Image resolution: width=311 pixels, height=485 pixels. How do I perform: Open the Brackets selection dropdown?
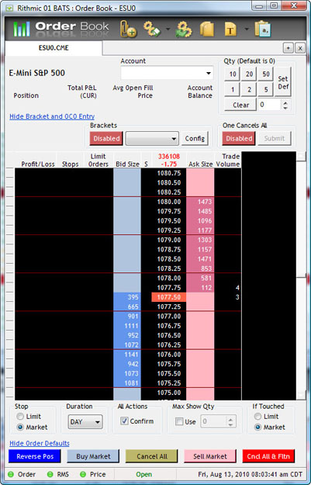pyautogui.click(x=152, y=139)
